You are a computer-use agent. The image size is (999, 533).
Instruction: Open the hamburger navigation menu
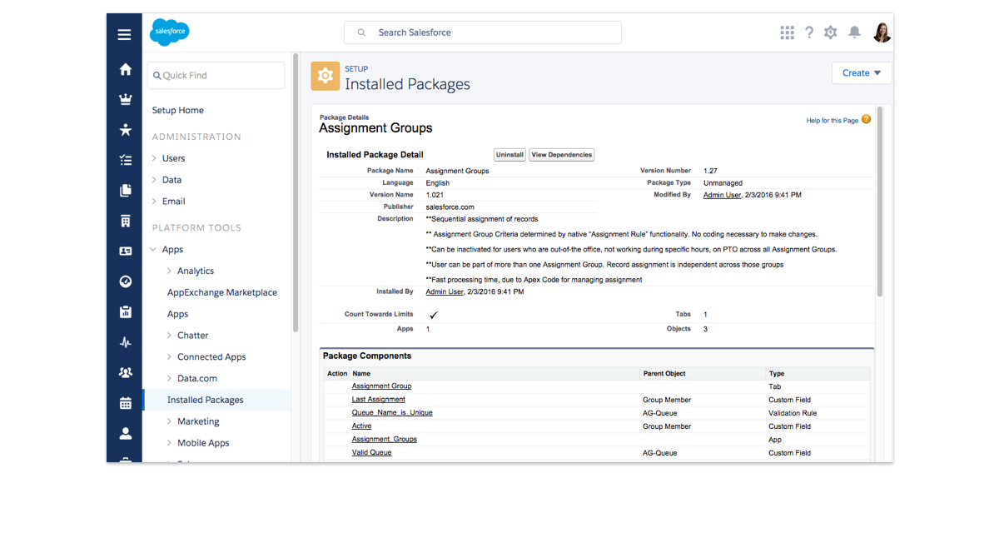coord(124,34)
